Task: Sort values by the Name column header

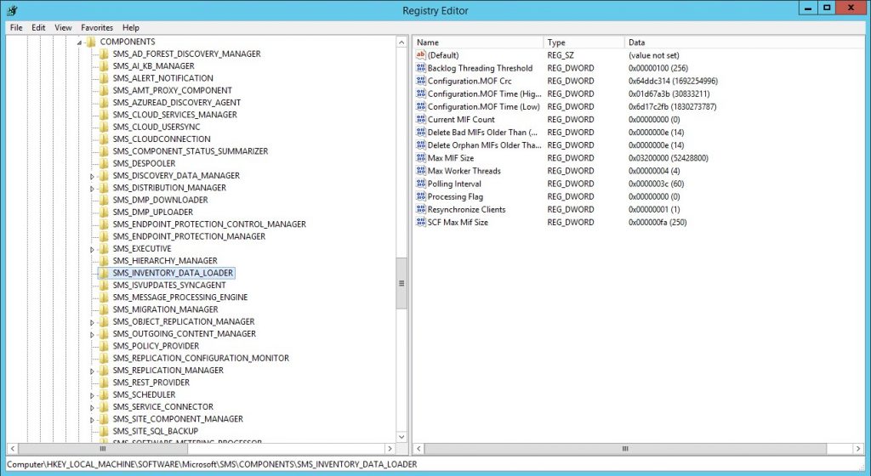Action: pyautogui.click(x=476, y=42)
